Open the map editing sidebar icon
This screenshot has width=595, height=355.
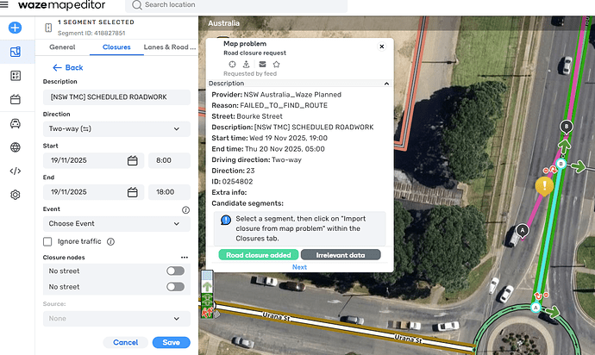pos(16,52)
